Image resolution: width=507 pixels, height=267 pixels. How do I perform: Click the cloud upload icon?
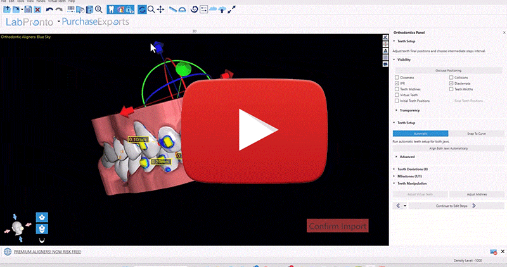[x=222, y=9]
